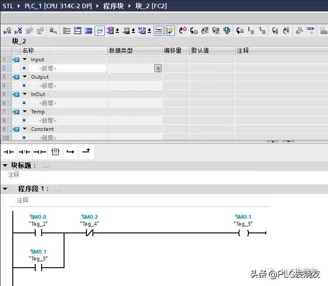
Task: Select the normally open contact icon
Action: click(9, 152)
